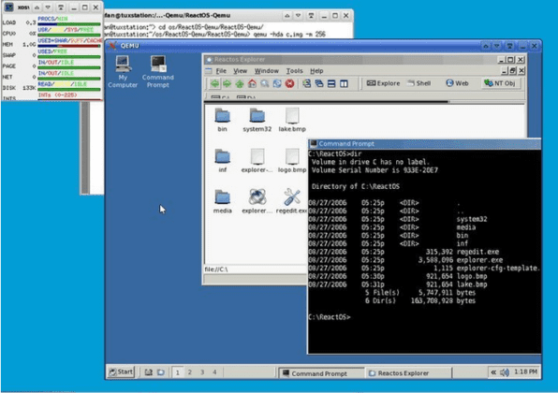Click the Command Prompt window's title icon

click(x=314, y=144)
